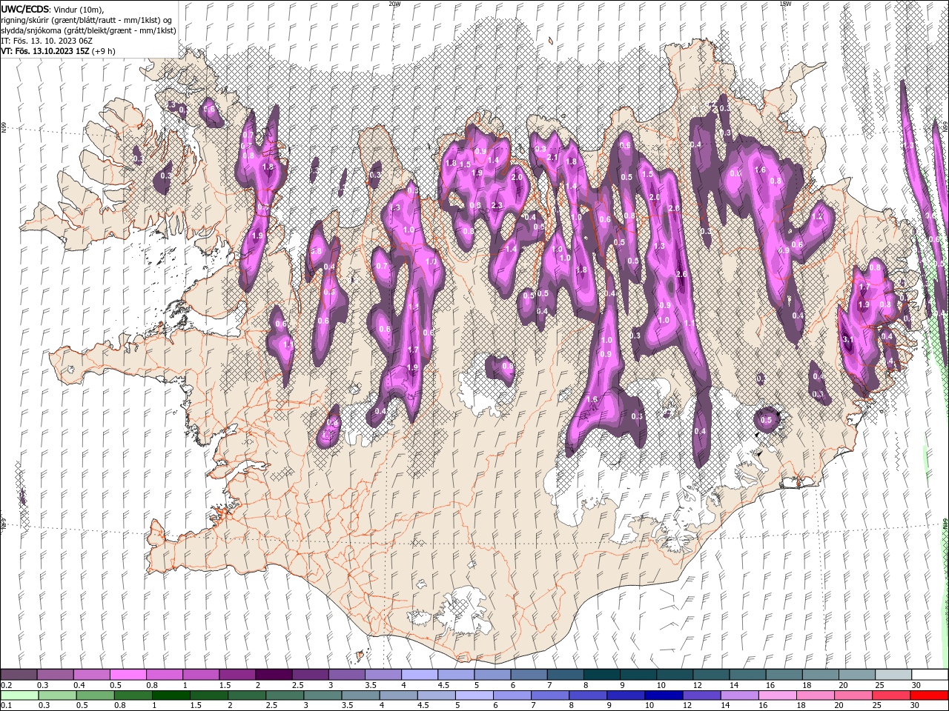Viewport: 949px width, 711px height.
Task: Select the darkest green 1 rain scale swatch
Action: click(x=171, y=695)
